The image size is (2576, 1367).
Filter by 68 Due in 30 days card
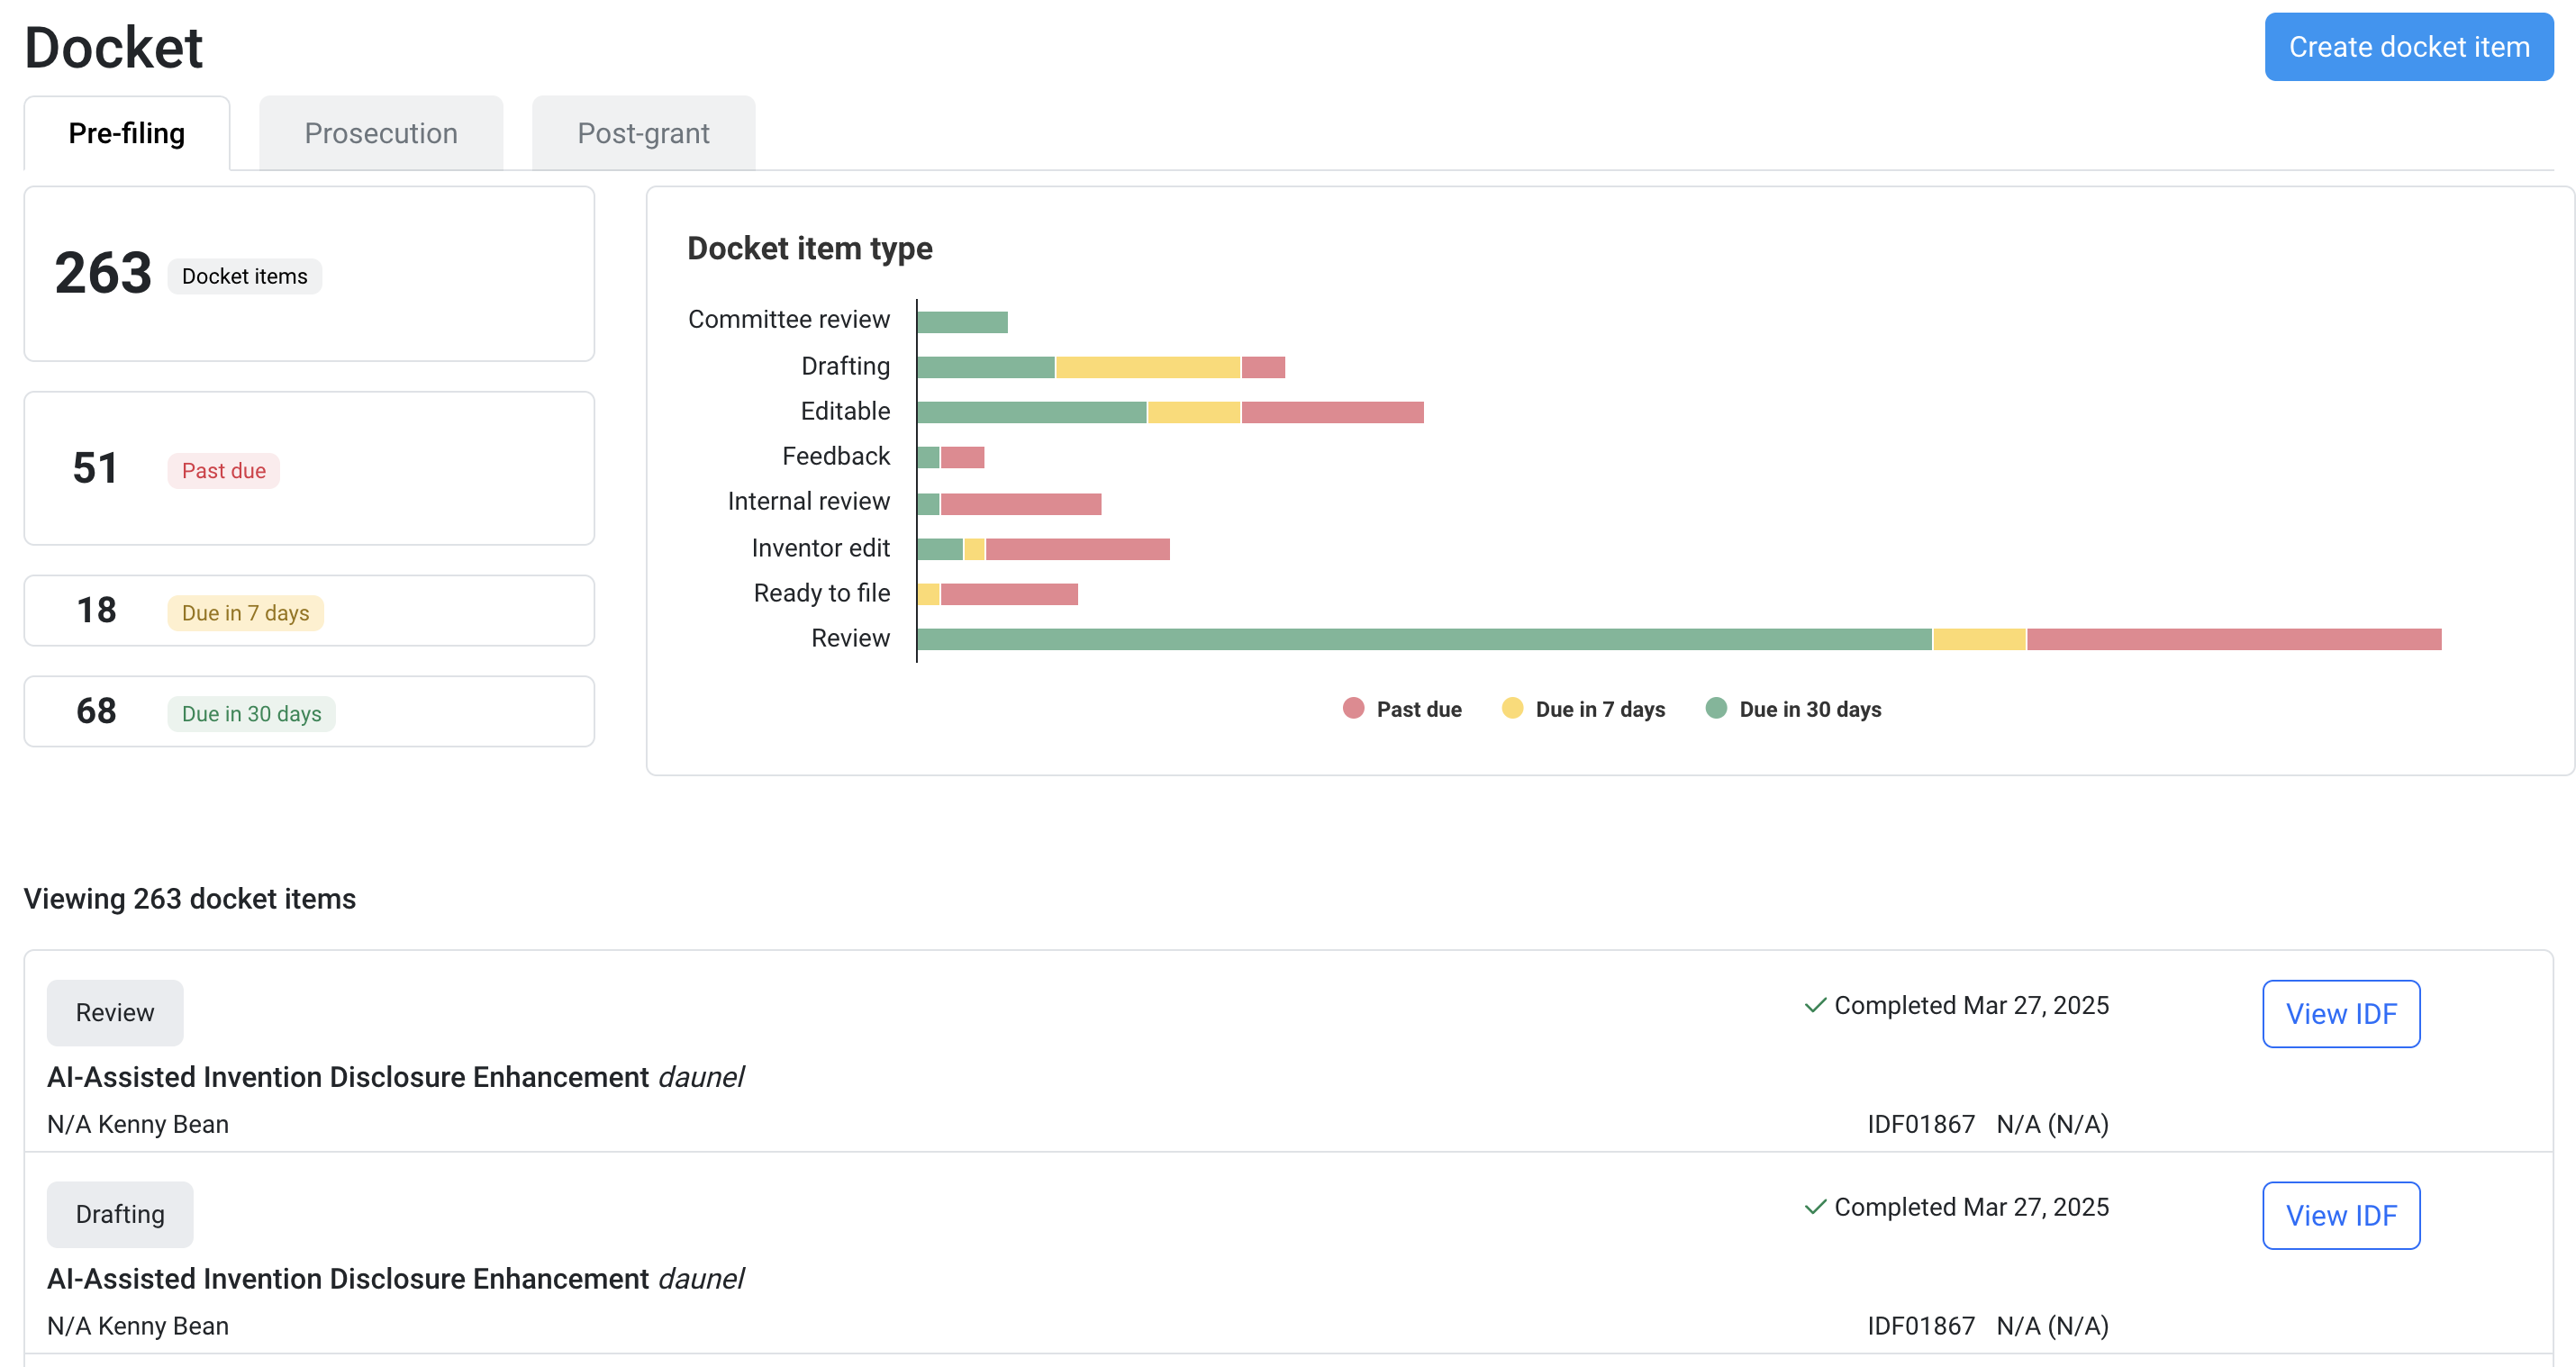tap(309, 711)
